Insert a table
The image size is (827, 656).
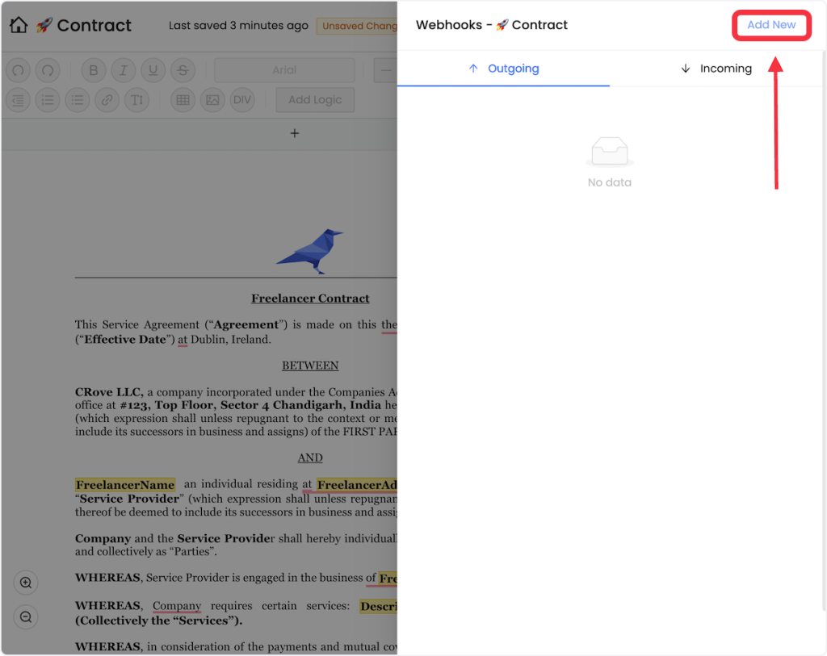pyautogui.click(x=183, y=100)
